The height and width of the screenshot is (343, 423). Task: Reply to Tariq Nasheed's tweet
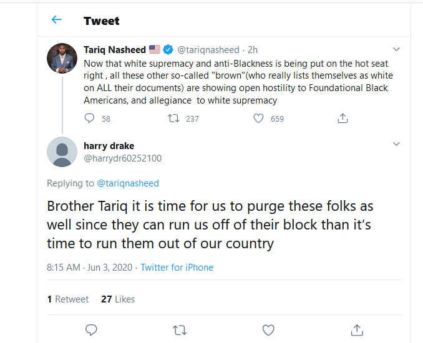coord(89,118)
